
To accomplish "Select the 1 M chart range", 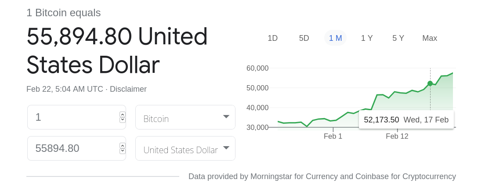I will pyautogui.click(x=335, y=38).
